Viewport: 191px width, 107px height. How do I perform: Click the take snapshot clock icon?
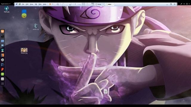click(x=63, y=4)
